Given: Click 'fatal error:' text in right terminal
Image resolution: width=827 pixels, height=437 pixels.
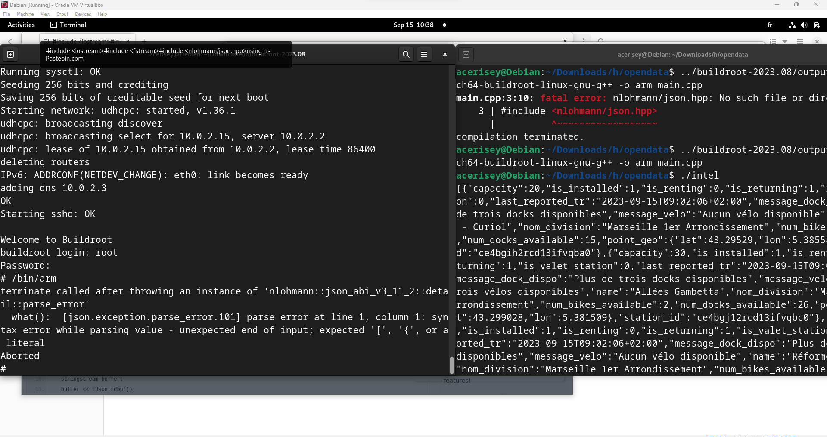Looking at the screenshot, I should tap(573, 98).
